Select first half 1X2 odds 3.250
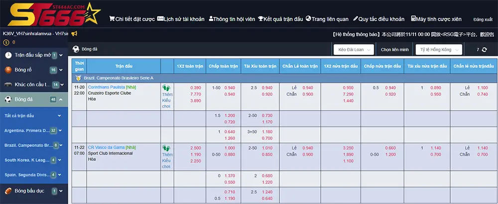 pyautogui.click(x=348, y=148)
